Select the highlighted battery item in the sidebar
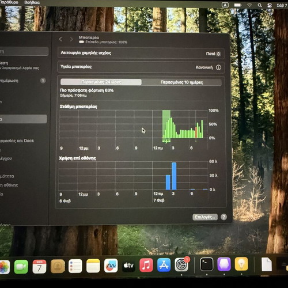The height and width of the screenshot is (288, 288). (x=23, y=119)
